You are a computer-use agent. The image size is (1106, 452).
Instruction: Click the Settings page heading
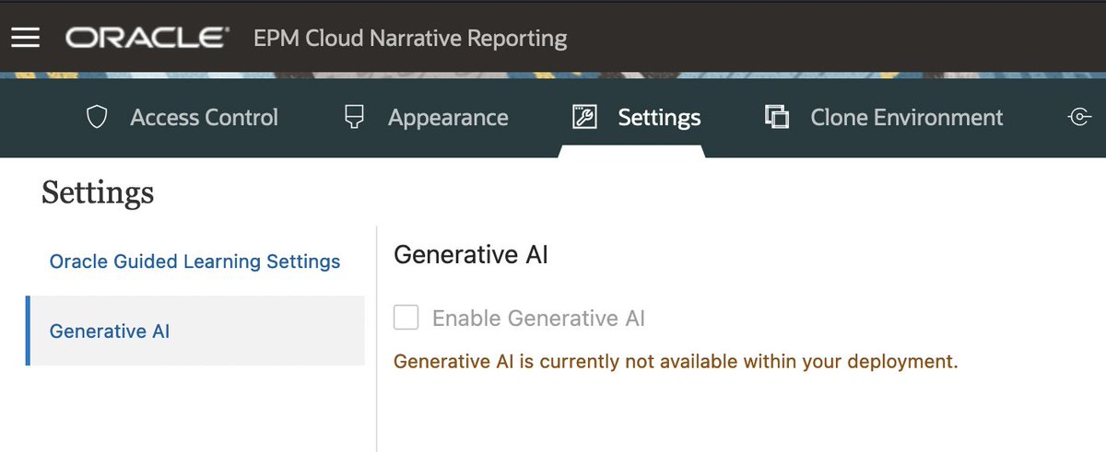98,193
